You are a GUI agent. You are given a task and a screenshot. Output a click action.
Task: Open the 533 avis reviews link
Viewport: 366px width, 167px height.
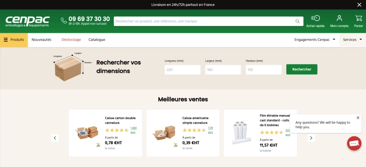(288, 132)
